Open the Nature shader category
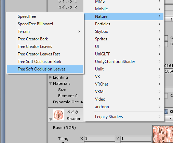 124,16
